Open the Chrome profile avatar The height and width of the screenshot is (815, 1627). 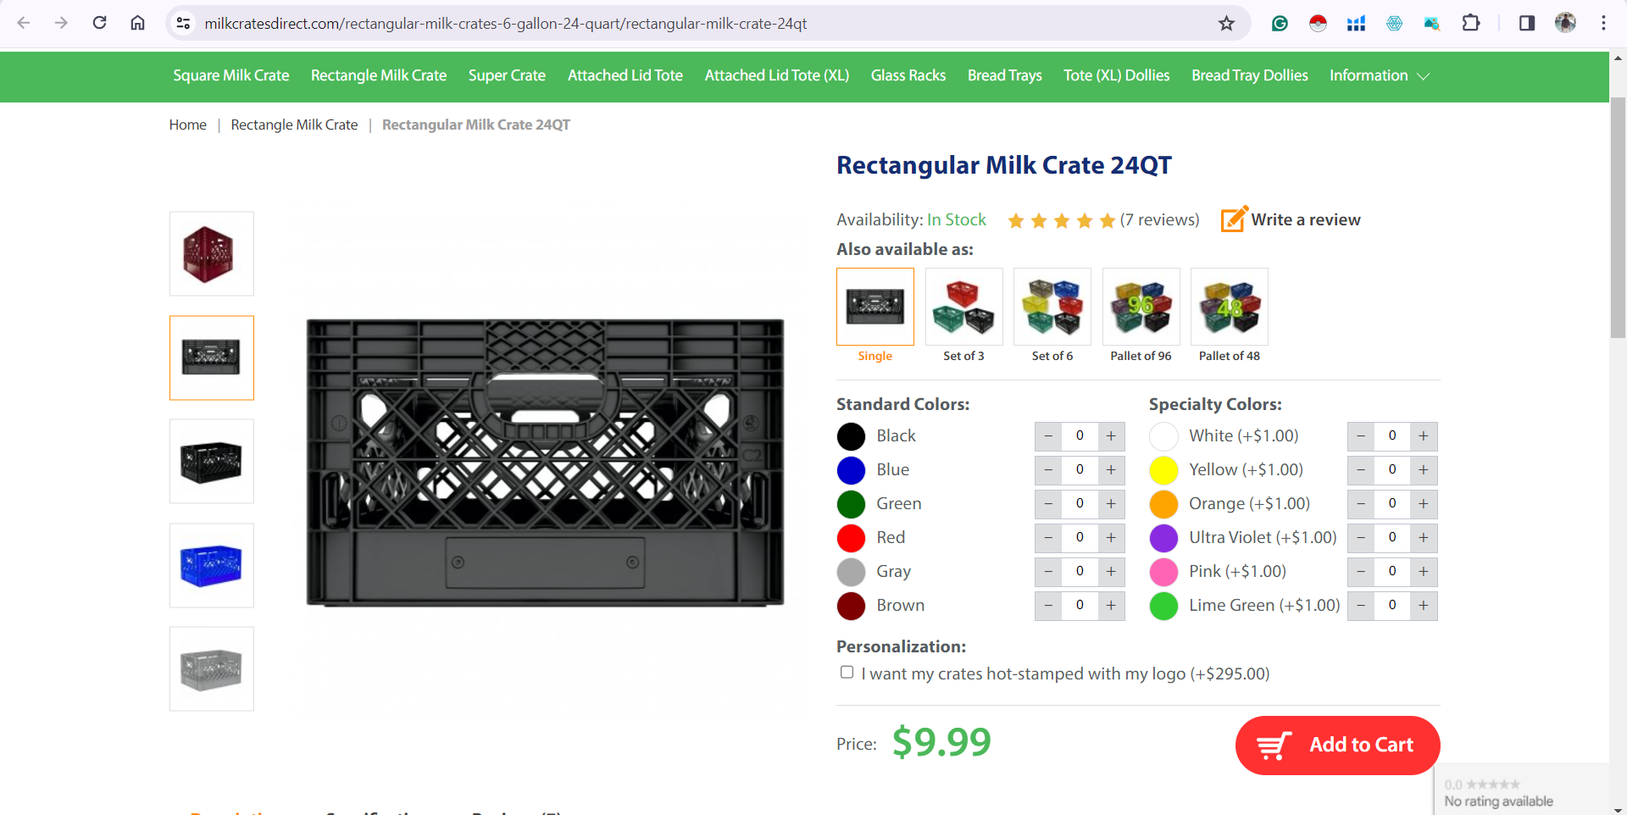click(1565, 23)
